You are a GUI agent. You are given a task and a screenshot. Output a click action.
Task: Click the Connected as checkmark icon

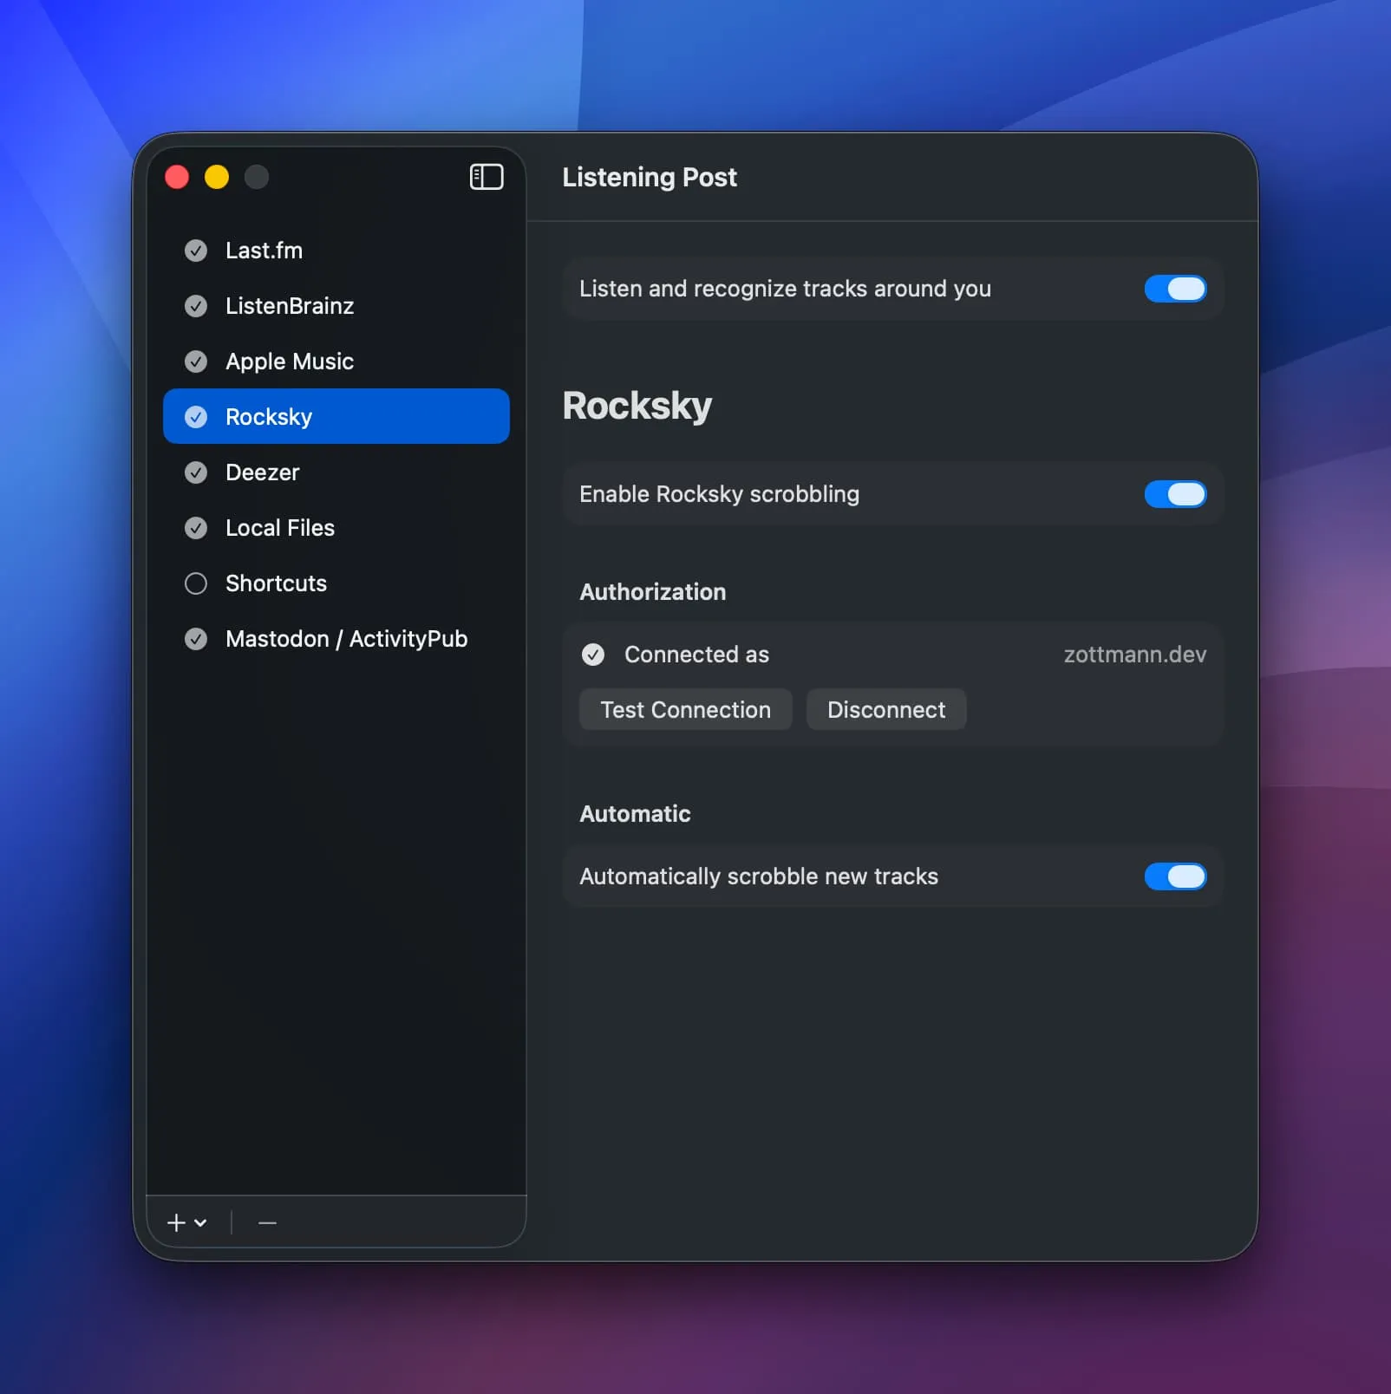(592, 655)
